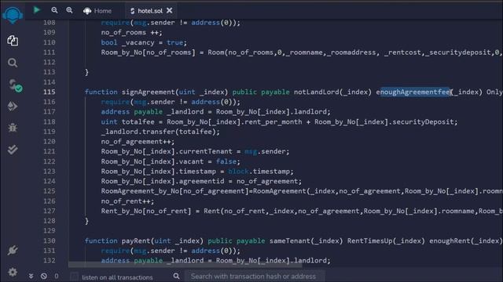503x282 pixels.
Task: Click line number 127 in gutter
Action: tap(50, 211)
